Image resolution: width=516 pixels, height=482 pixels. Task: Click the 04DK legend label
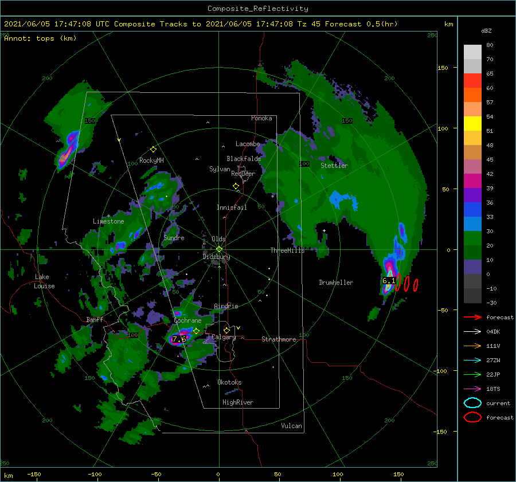pos(493,332)
